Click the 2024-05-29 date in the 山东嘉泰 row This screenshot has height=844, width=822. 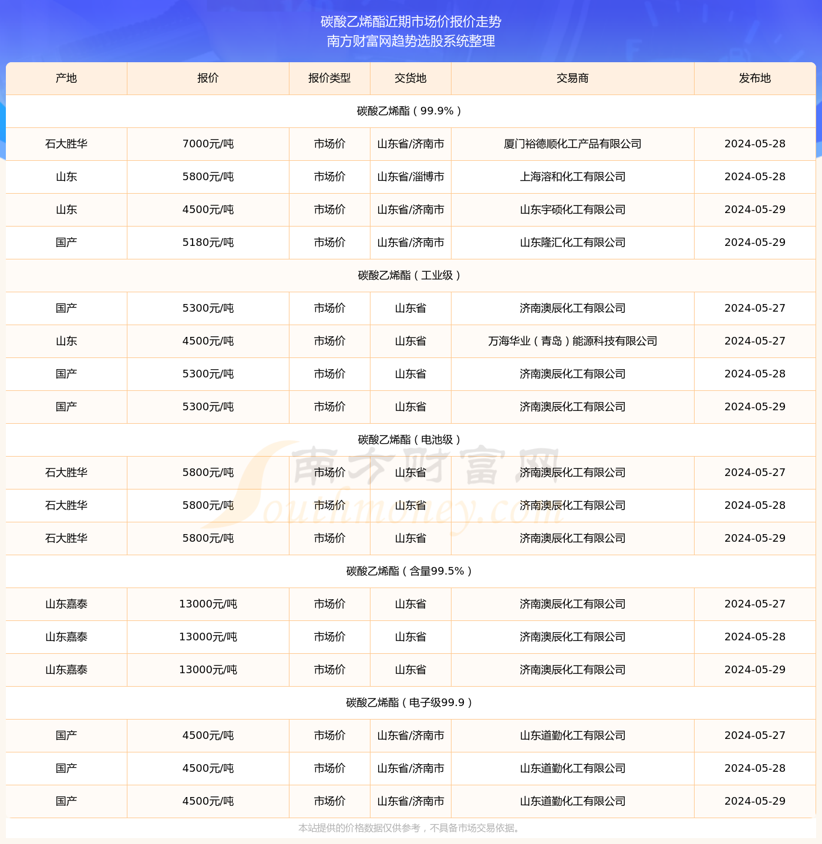pos(755,670)
